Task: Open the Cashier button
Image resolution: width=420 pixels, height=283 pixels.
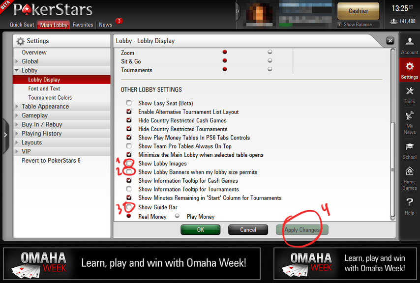Action: pos(358,11)
